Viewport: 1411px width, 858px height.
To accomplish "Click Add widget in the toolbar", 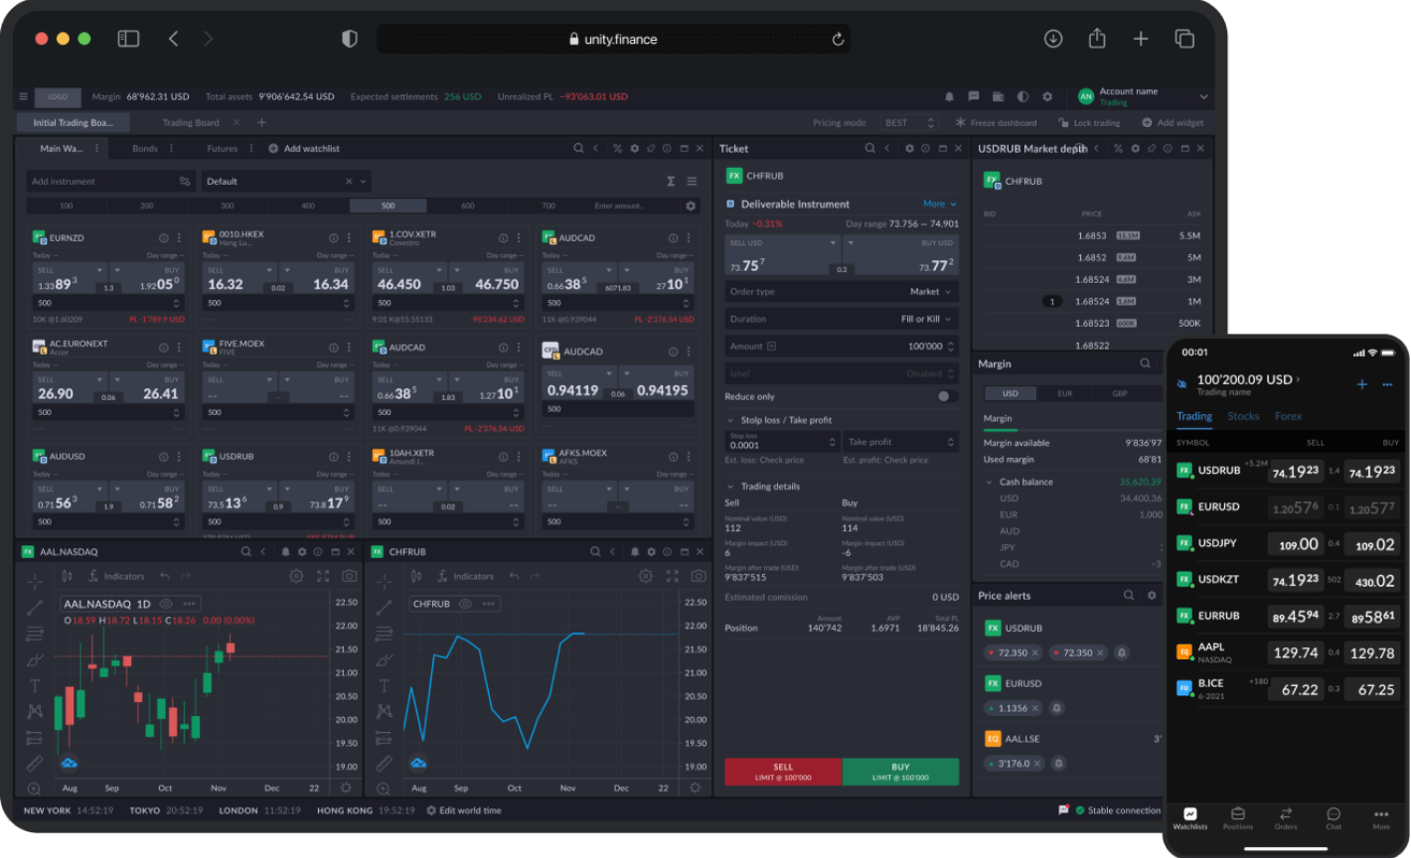I will coord(1173,123).
